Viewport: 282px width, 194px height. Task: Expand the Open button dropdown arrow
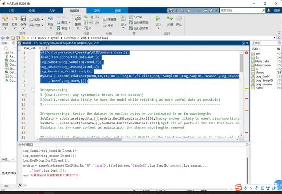coord(15,28)
